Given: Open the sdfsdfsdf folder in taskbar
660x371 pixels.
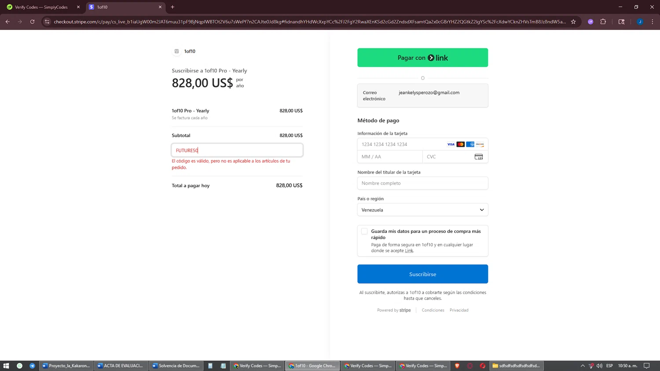Looking at the screenshot, I should pyautogui.click(x=517, y=366).
